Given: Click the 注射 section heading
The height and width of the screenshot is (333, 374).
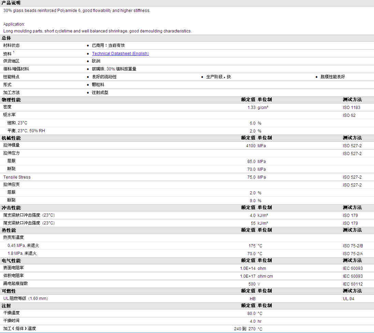Looking at the screenshot, I should click(x=6, y=306).
